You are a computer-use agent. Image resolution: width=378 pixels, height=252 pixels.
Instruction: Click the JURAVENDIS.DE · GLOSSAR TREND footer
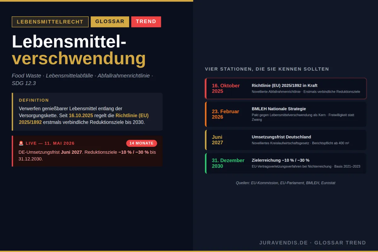[312, 243]
